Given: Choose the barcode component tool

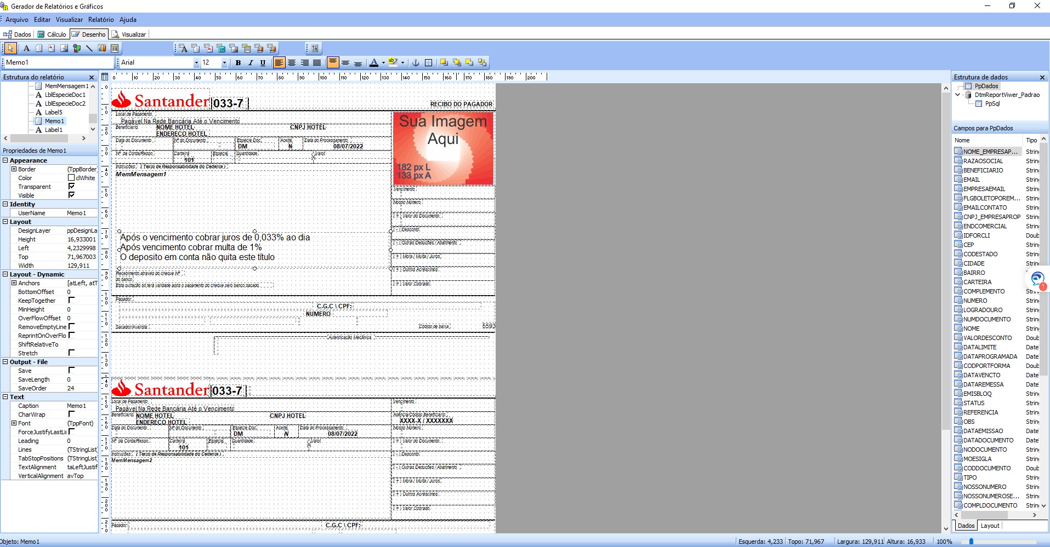Looking at the screenshot, I should 115,48.
